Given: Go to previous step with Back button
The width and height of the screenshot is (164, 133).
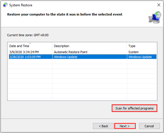Looking at the screenshot, I should click(103, 126).
